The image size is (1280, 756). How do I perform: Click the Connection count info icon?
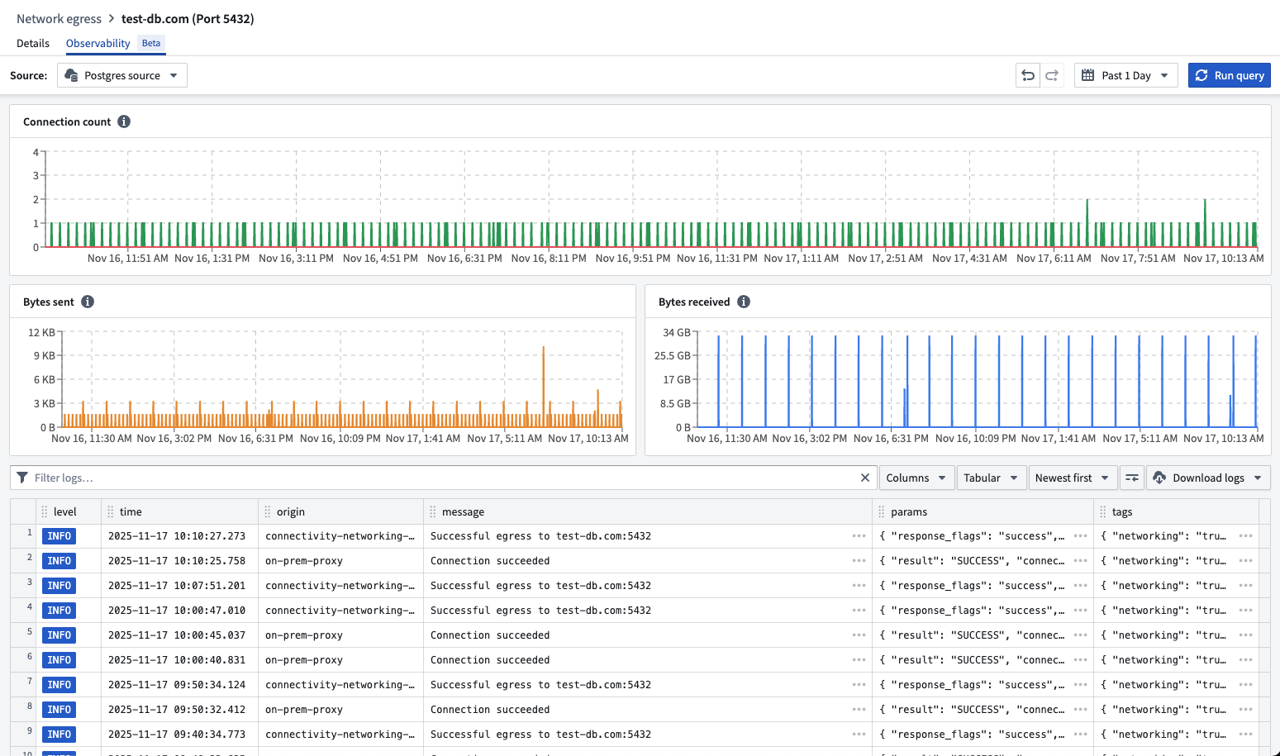pos(124,121)
